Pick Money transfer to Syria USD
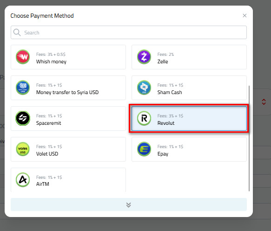The image size is (271, 231). 68,88
